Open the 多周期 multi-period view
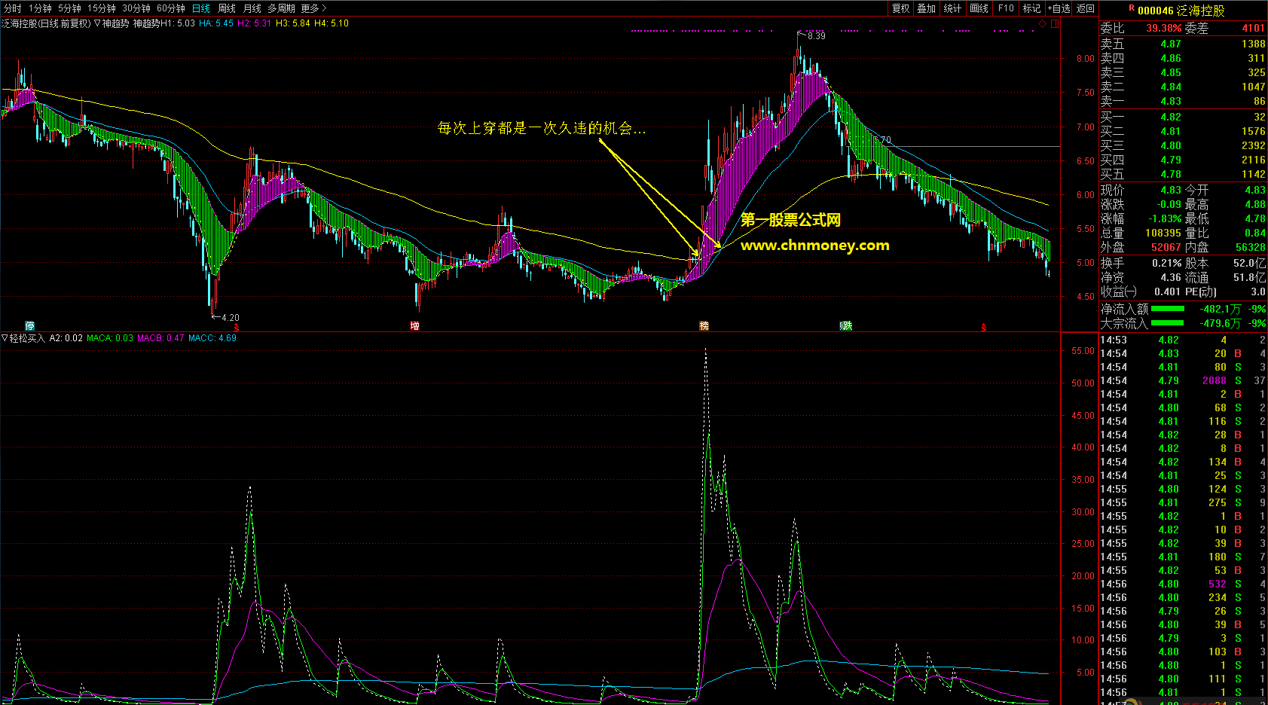The image size is (1268, 705). click(x=282, y=8)
